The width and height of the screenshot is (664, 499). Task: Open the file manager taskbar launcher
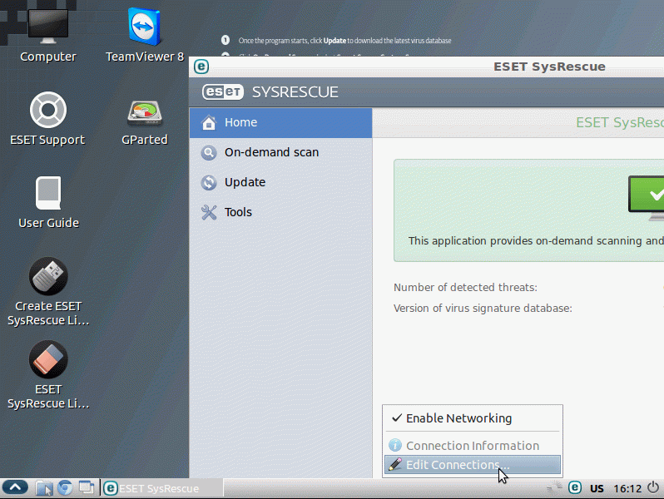click(x=43, y=488)
